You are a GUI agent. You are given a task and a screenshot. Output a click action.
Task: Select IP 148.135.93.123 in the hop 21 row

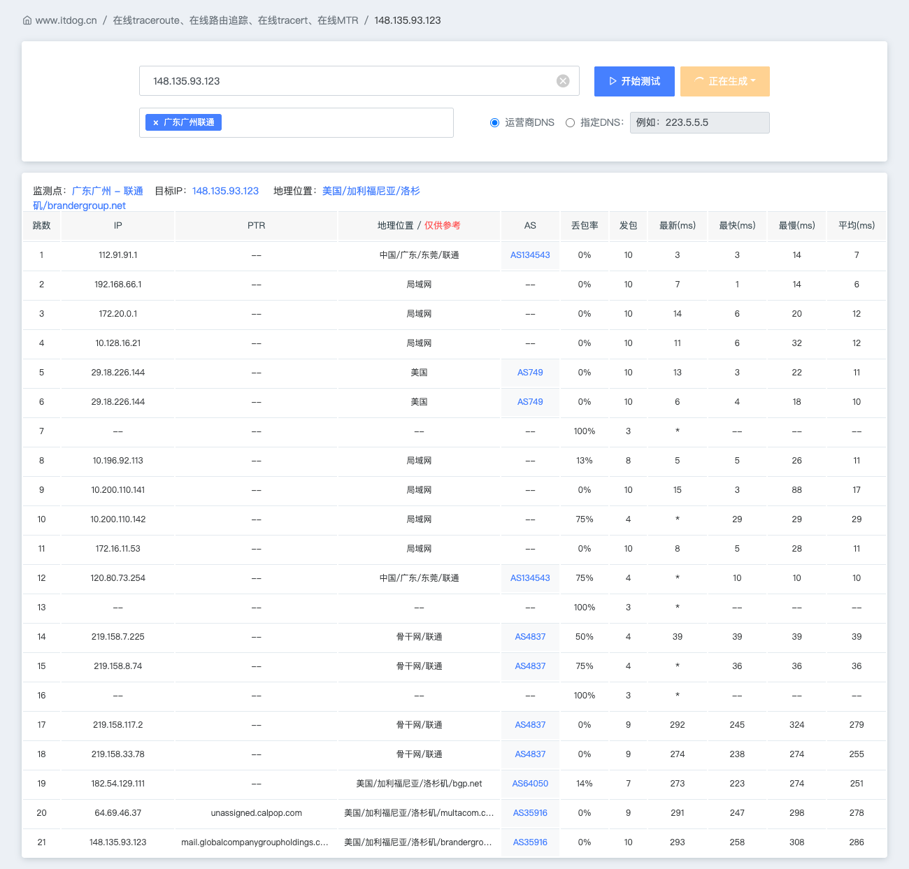tap(118, 842)
